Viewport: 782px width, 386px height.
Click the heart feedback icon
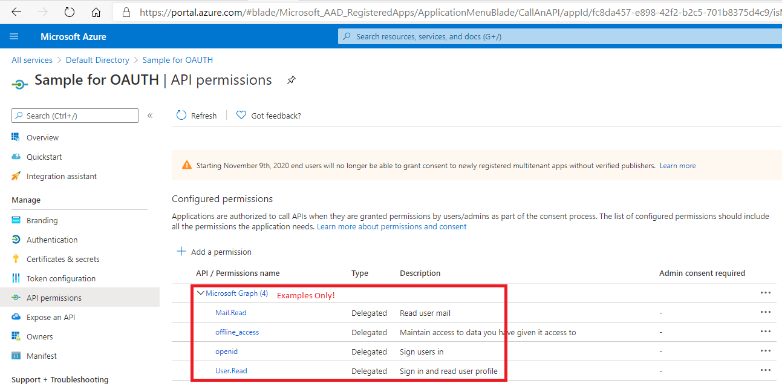[241, 115]
